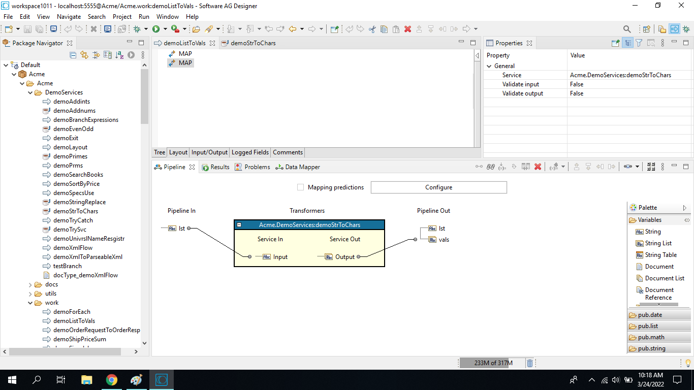Collapse the work folder
The image size is (694, 390).
click(30, 303)
